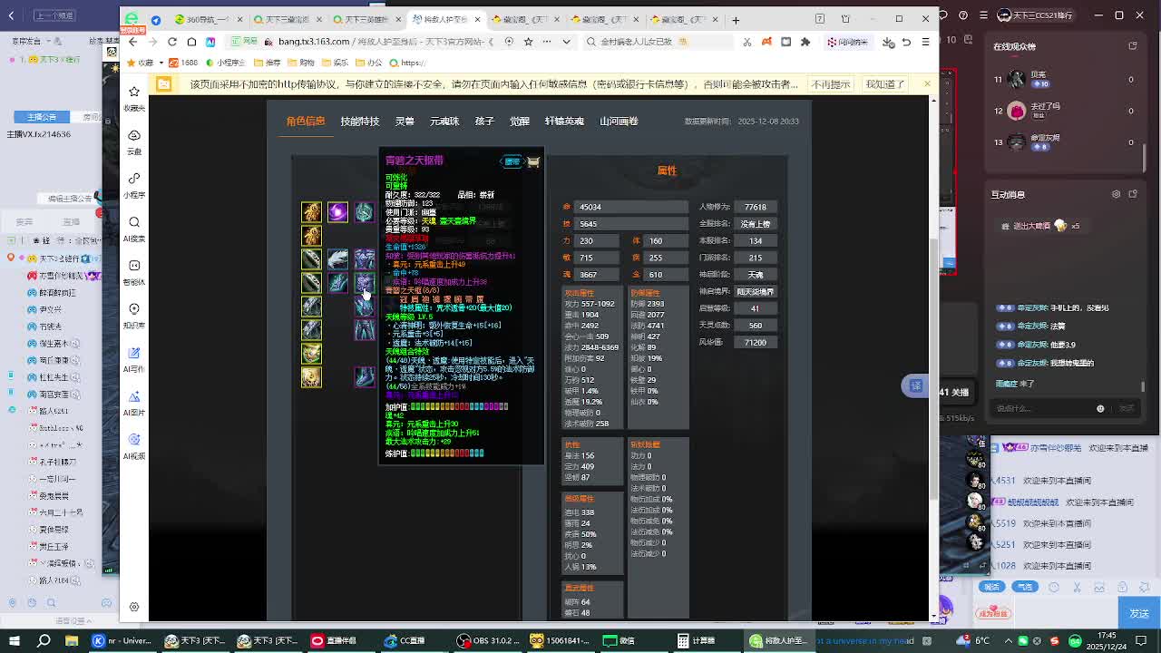Viewport: 1161px width, 653px height.
Task: Click the scissors screenshot icon in toolbar
Action: point(747,42)
